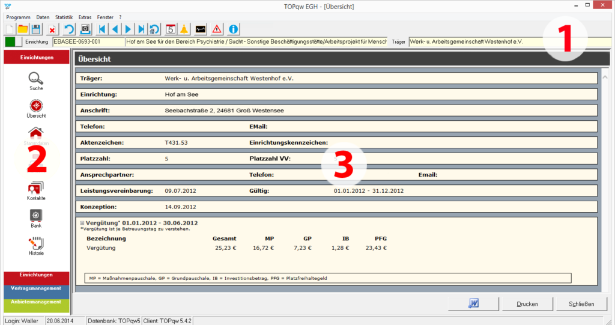Click the red warning triangle icon
The width and height of the screenshot is (615, 325).
point(217,29)
